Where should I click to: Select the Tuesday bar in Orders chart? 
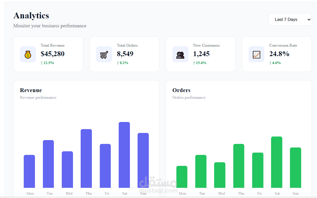click(201, 171)
